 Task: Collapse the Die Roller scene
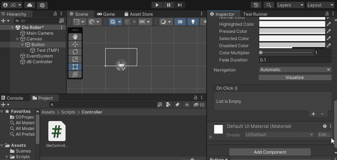point(12,27)
